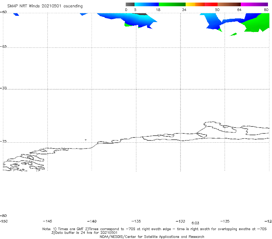Image resolution: width=272 pixels, height=239 pixels.
Task: Click the color scale label 50
Action: click(x=217, y=10)
